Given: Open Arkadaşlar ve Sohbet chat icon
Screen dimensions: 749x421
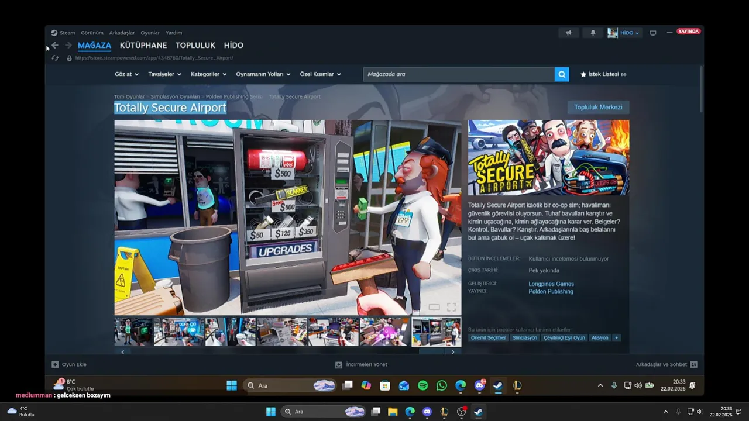Looking at the screenshot, I should pyautogui.click(x=694, y=364).
